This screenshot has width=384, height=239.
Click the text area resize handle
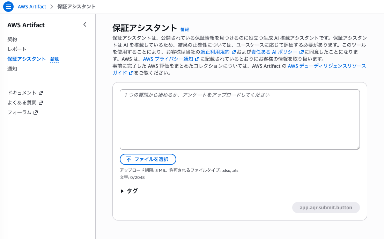point(358,147)
